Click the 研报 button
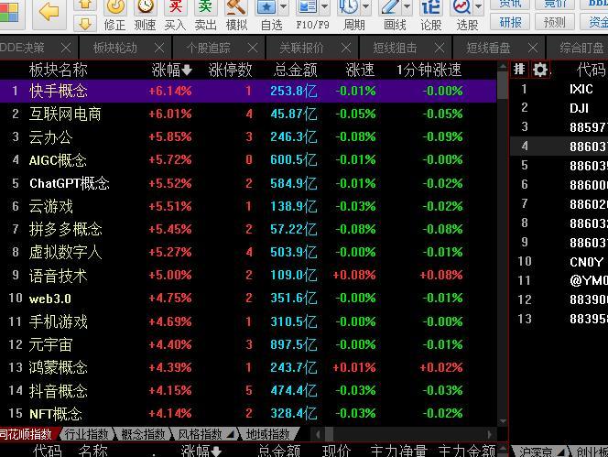Image resolution: width=608 pixels, height=457 pixels. pyautogui.click(x=511, y=22)
